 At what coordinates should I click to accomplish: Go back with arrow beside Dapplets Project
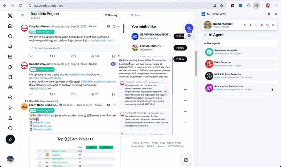(23, 15)
